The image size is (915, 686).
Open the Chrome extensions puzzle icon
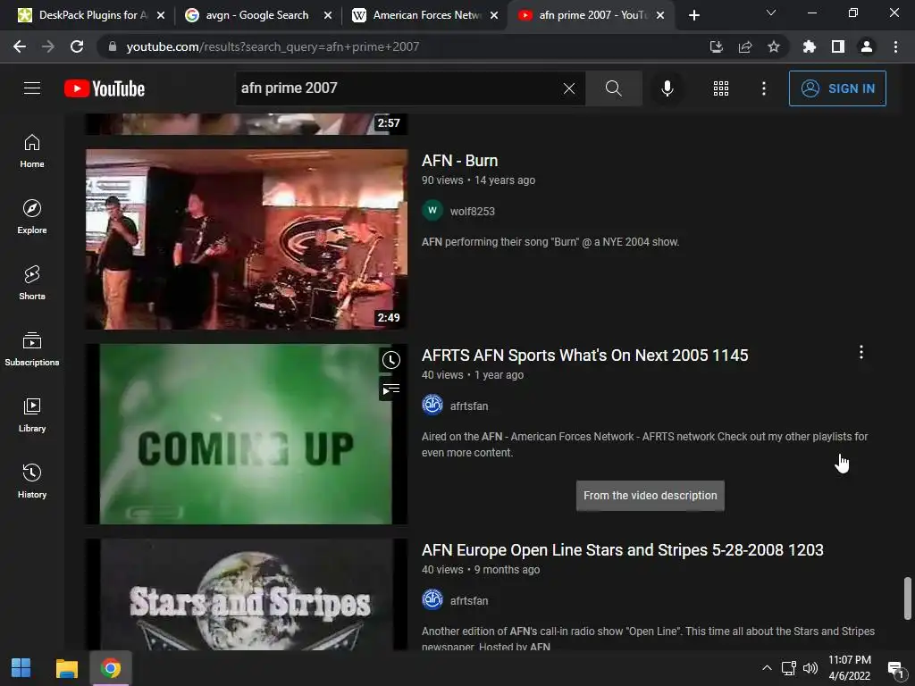coord(809,46)
